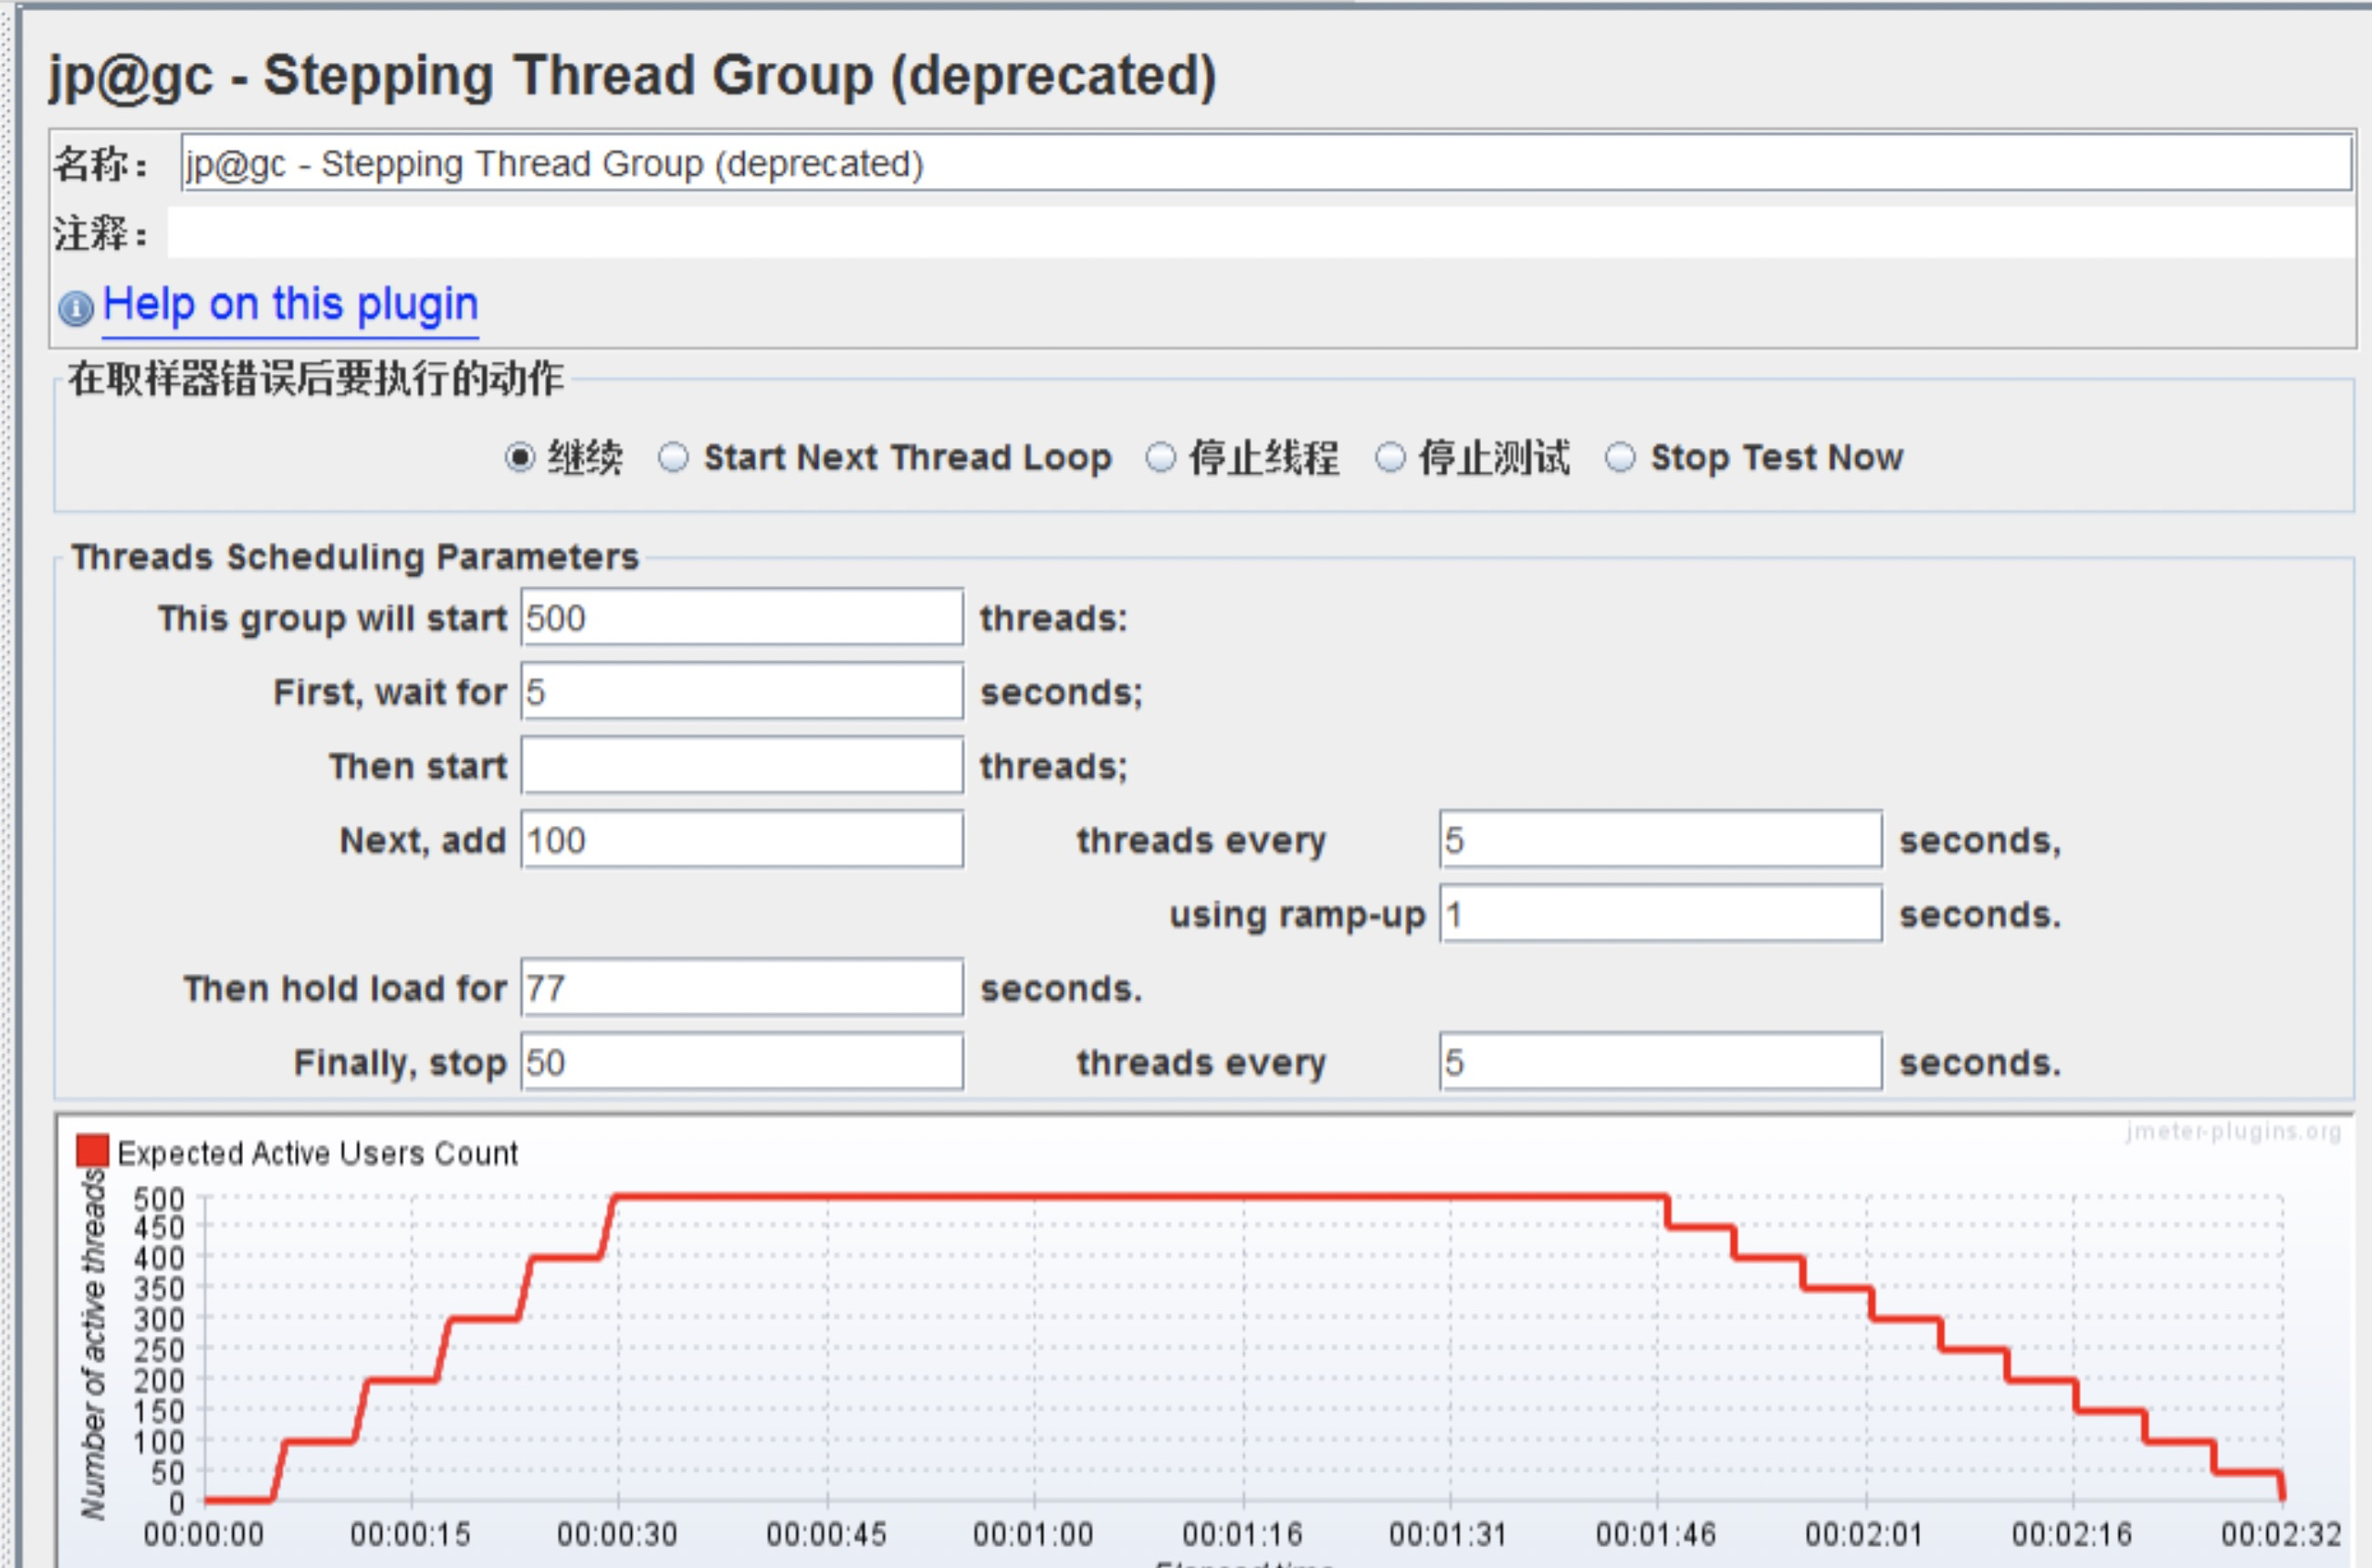Image resolution: width=2372 pixels, height=1568 pixels.
Task: Click the First, wait for seconds field
Action: 741,692
